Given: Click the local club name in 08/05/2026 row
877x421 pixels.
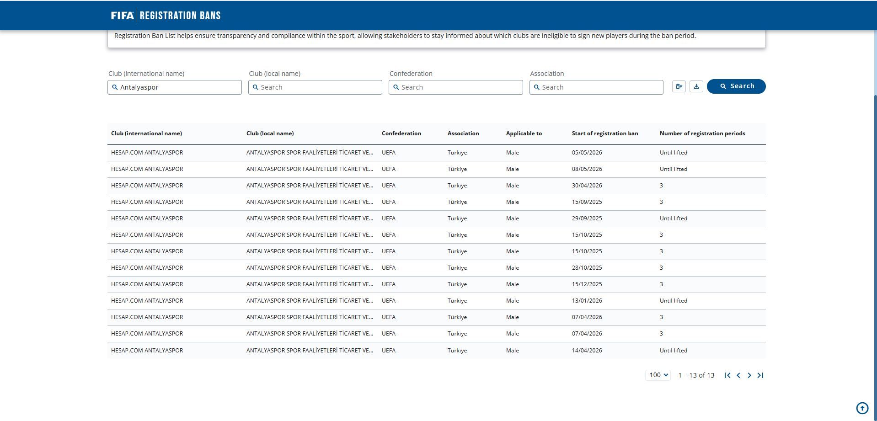Looking at the screenshot, I should click(310, 169).
